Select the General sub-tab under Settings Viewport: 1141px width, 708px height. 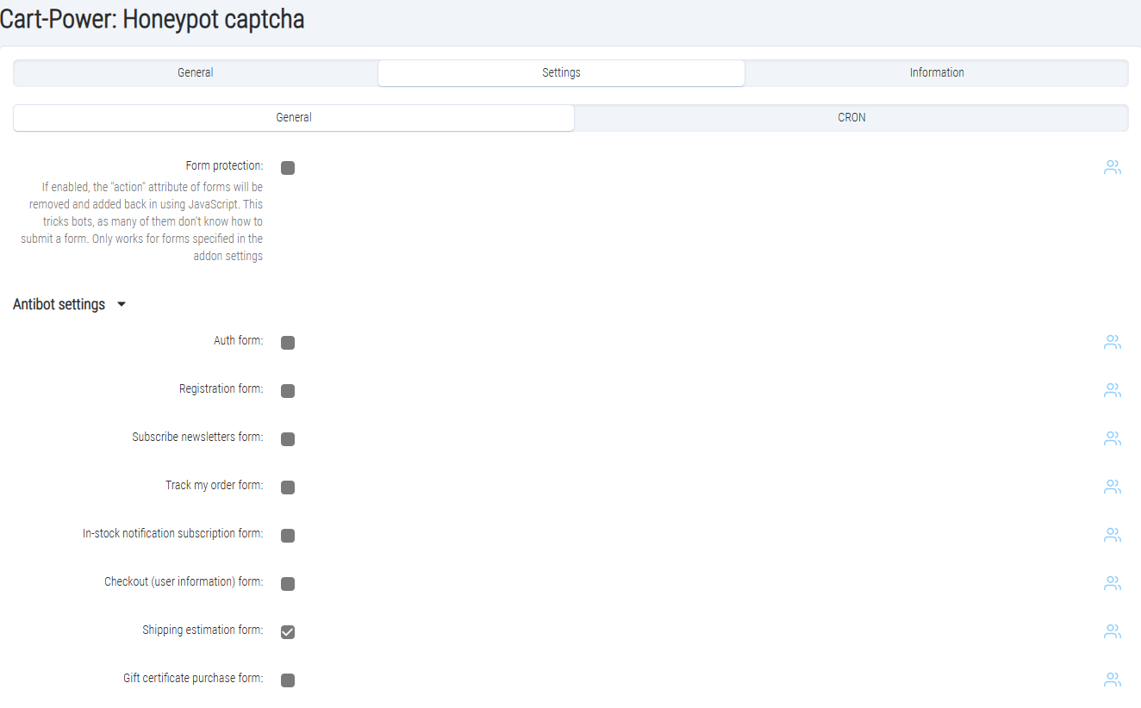pos(294,117)
